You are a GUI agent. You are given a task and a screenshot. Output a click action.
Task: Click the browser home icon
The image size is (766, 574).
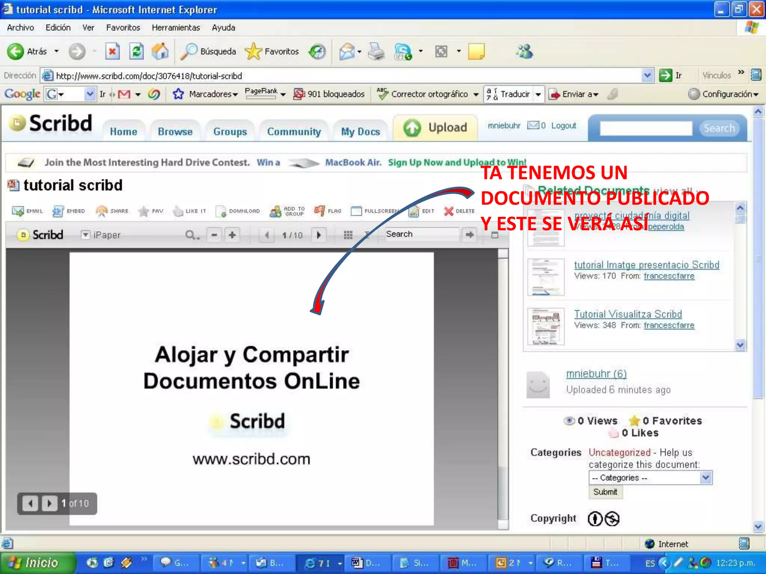(160, 52)
